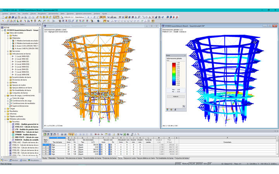Open the Archivo menu

[5, 14]
